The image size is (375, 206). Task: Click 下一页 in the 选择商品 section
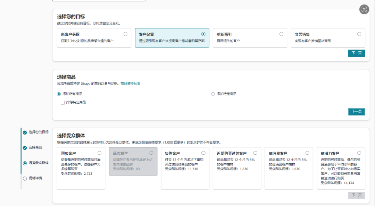click(357, 112)
